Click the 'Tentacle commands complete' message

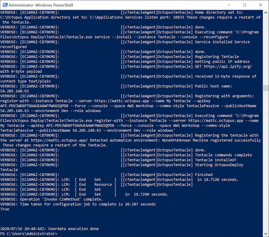tap(223, 155)
